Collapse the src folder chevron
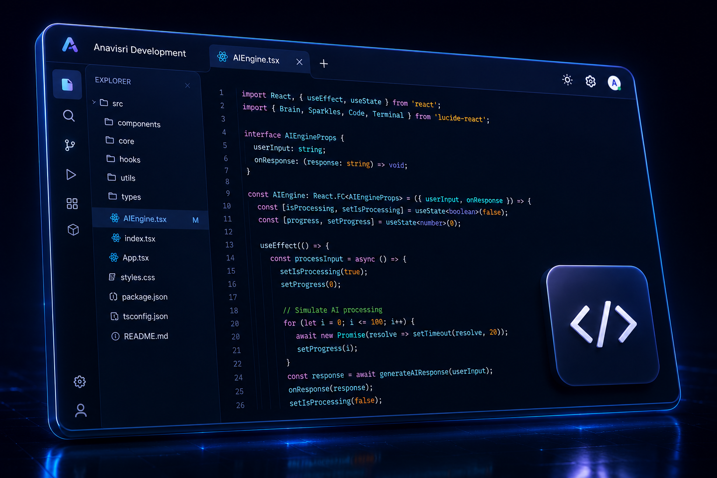Image resolution: width=717 pixels, height=478 pixels. (94, 102)
